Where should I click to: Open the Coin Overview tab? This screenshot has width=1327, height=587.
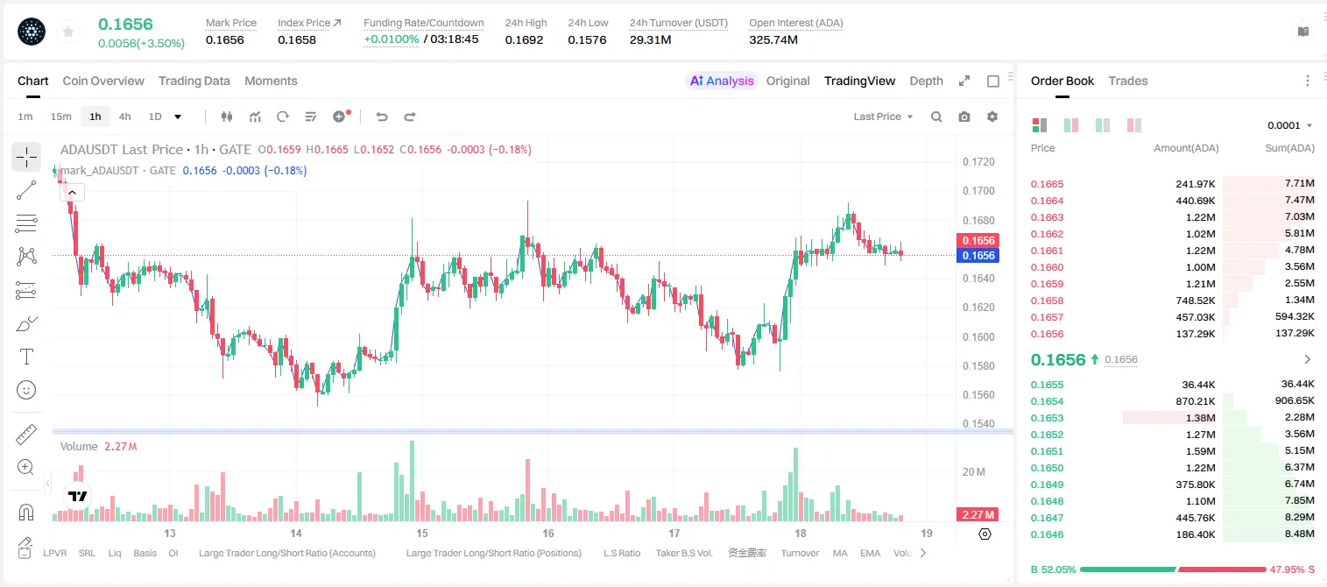pos(103,81)
